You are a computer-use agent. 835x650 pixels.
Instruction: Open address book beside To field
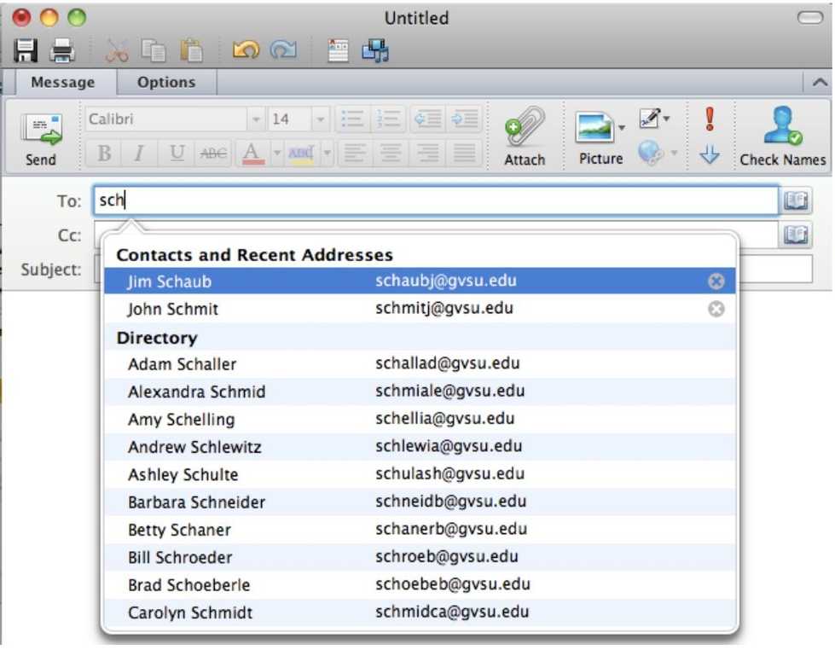click(x=795, y=201)
